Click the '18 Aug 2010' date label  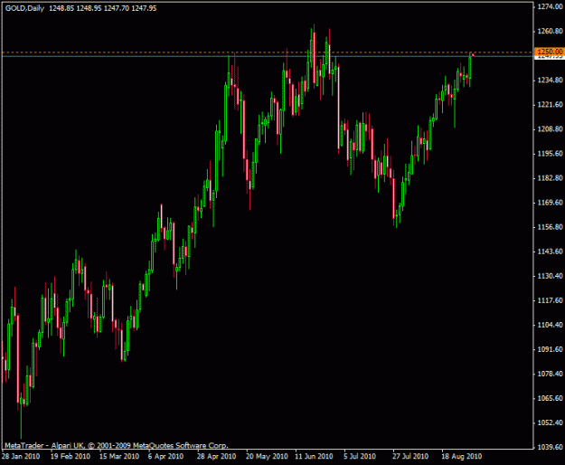462,456
